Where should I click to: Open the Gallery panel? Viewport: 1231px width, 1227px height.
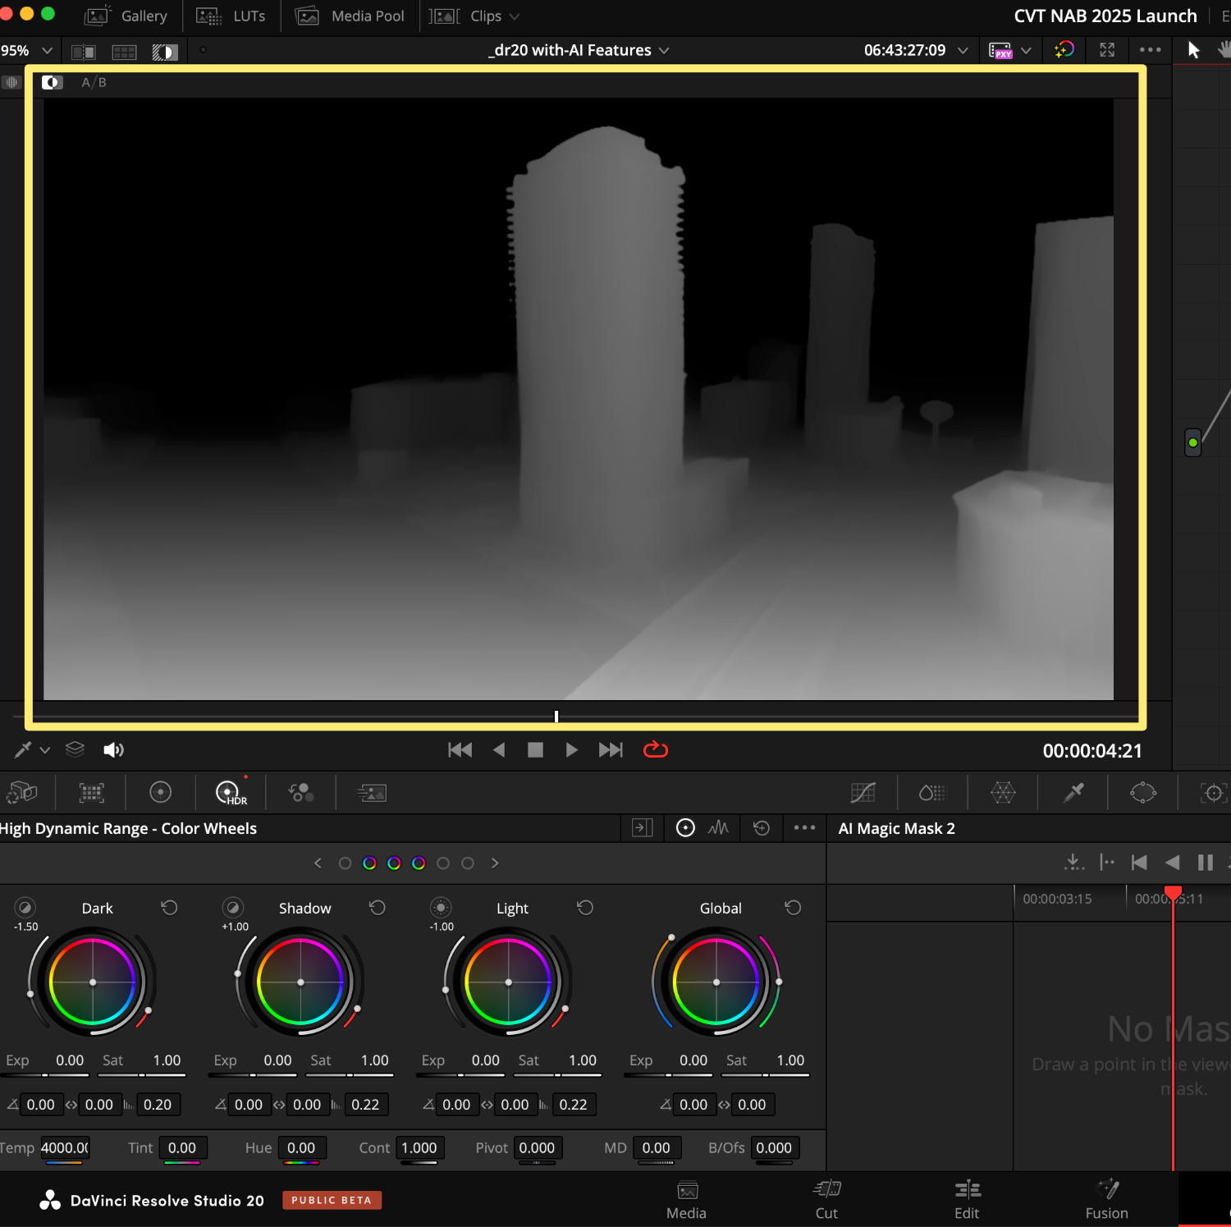coord(127,16)
